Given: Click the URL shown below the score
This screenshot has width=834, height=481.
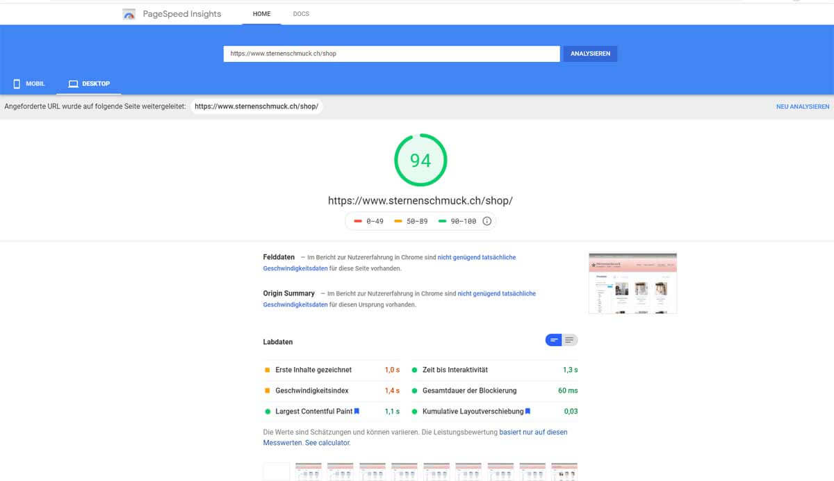Looking at the screenshot, I should pos(420,200).
